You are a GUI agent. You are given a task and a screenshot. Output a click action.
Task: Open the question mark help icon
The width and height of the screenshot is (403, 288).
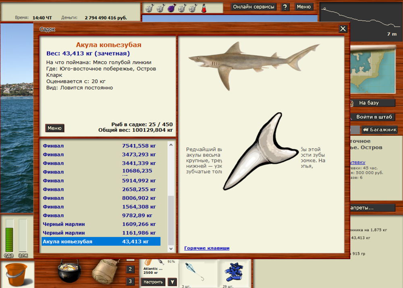(x=285, y=6)
